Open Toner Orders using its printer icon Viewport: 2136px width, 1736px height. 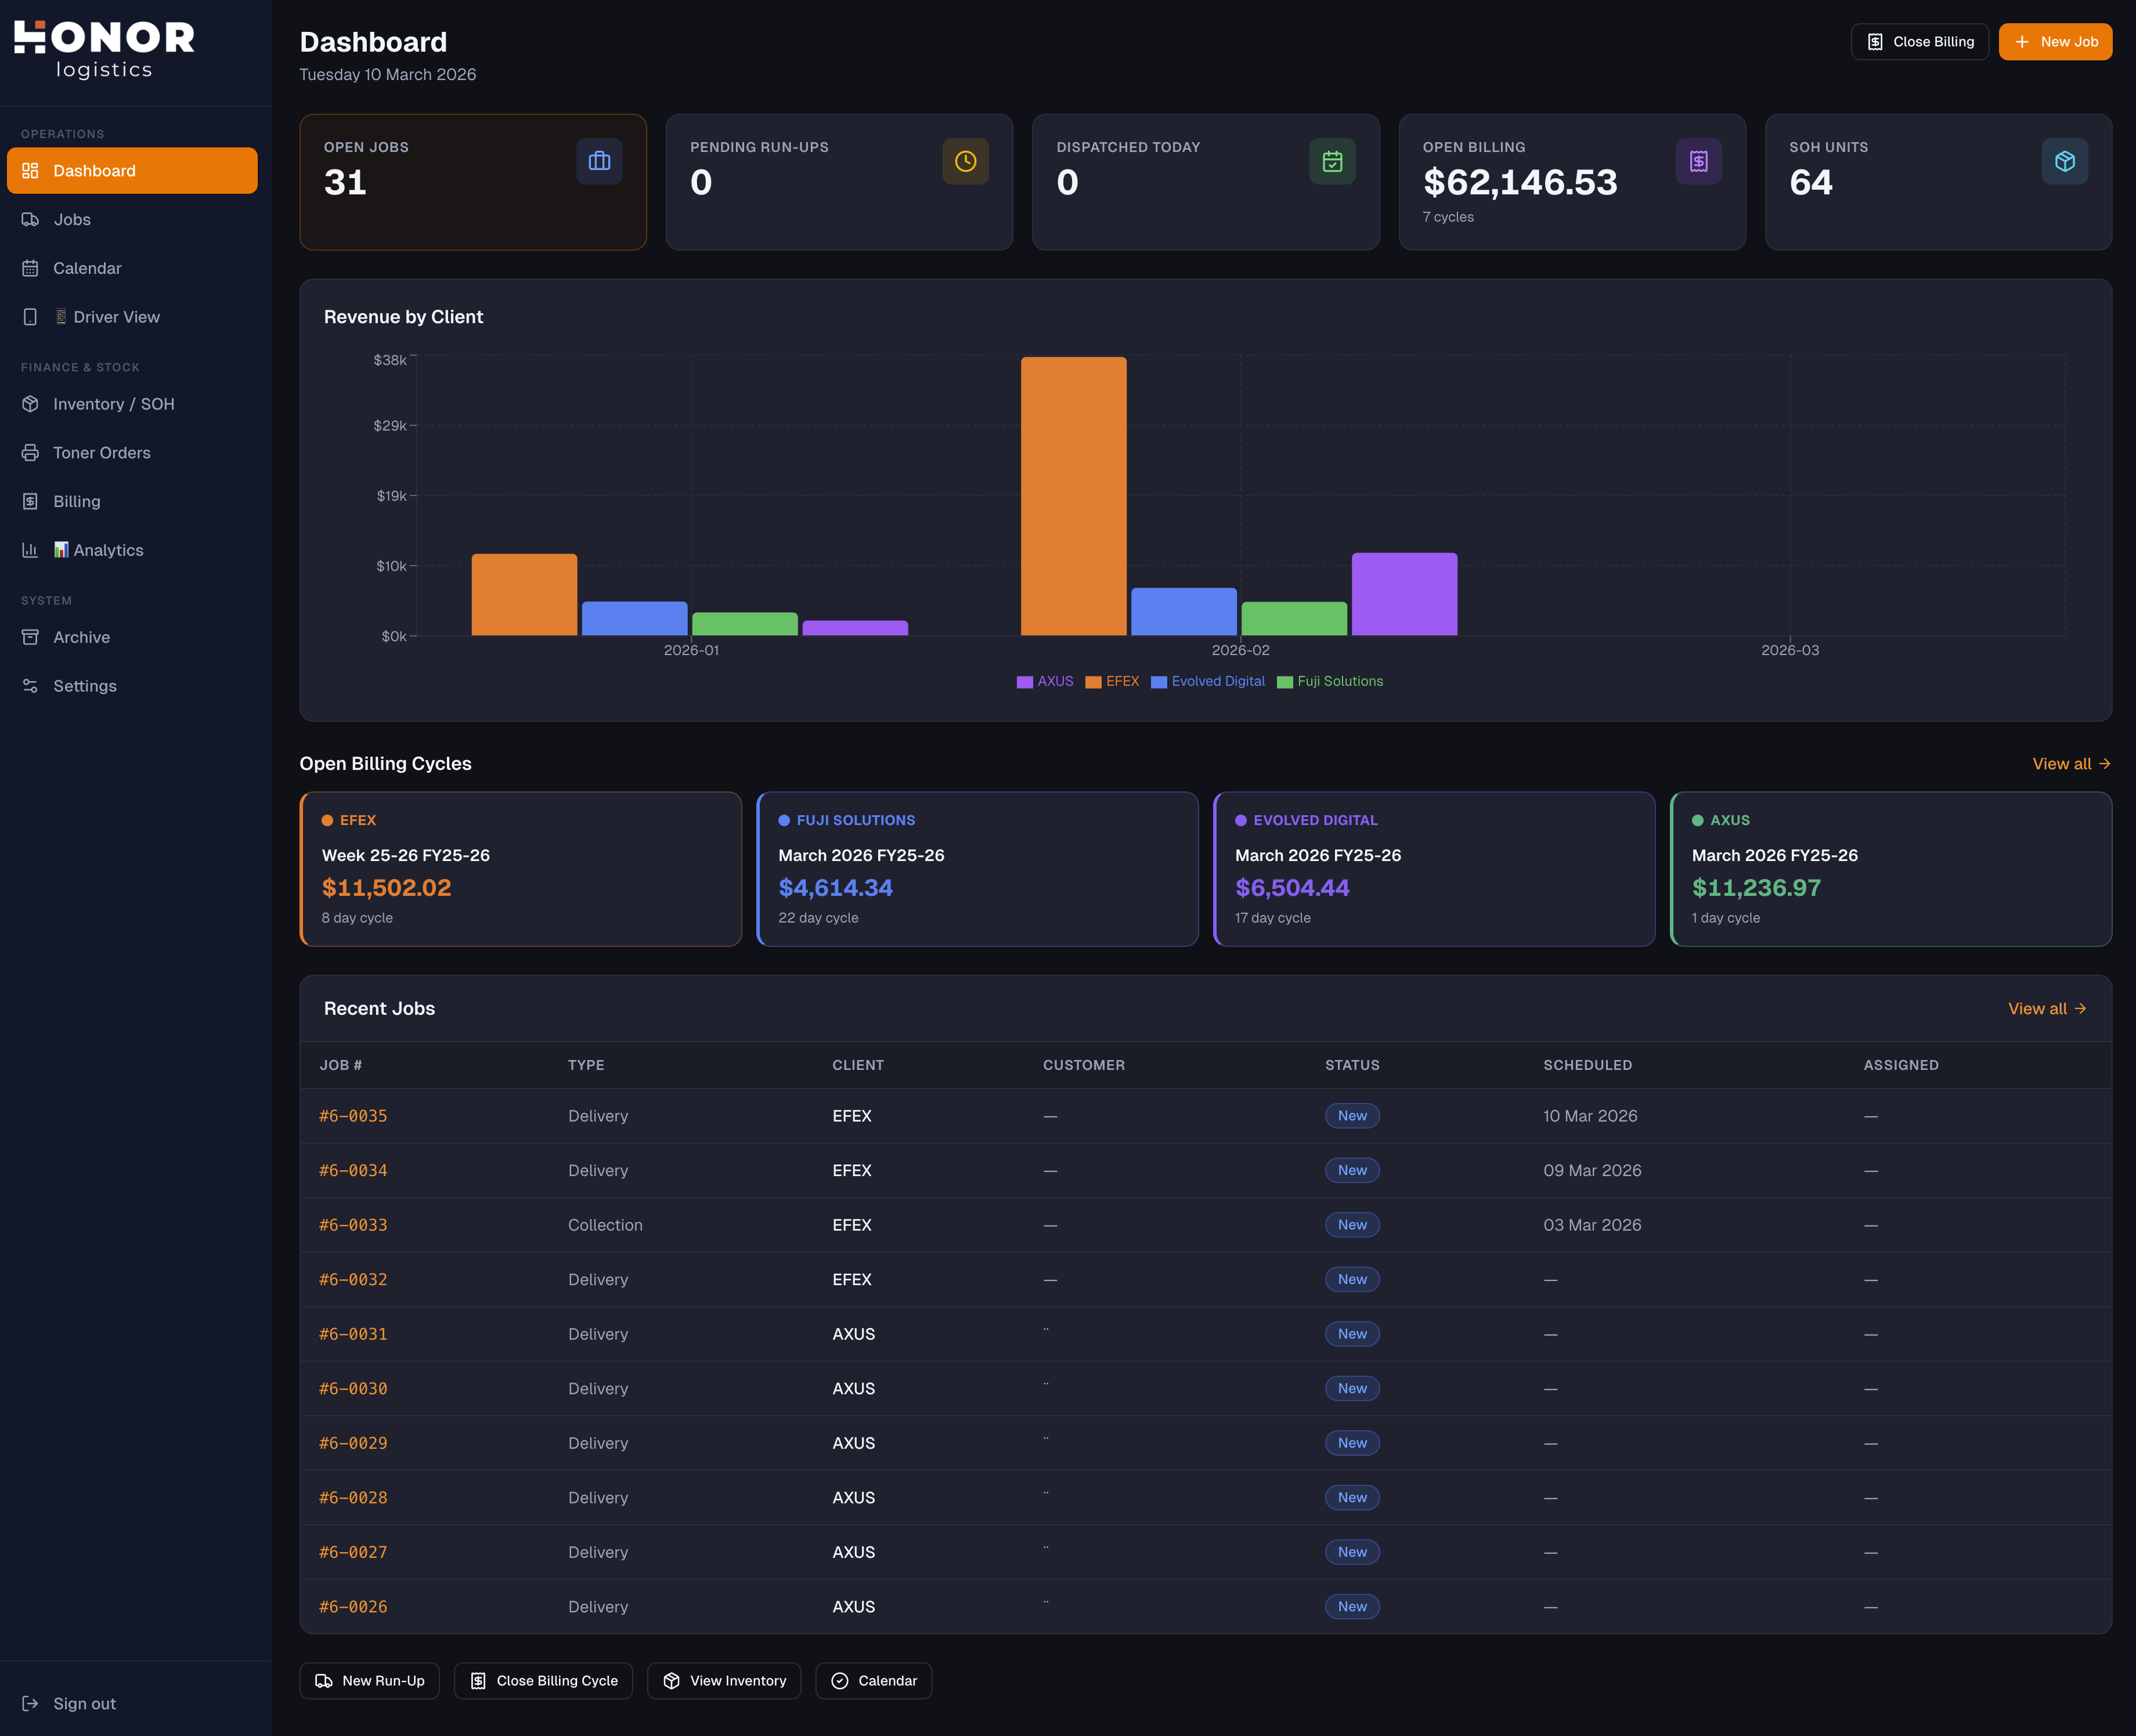click(x=31, y=452)
